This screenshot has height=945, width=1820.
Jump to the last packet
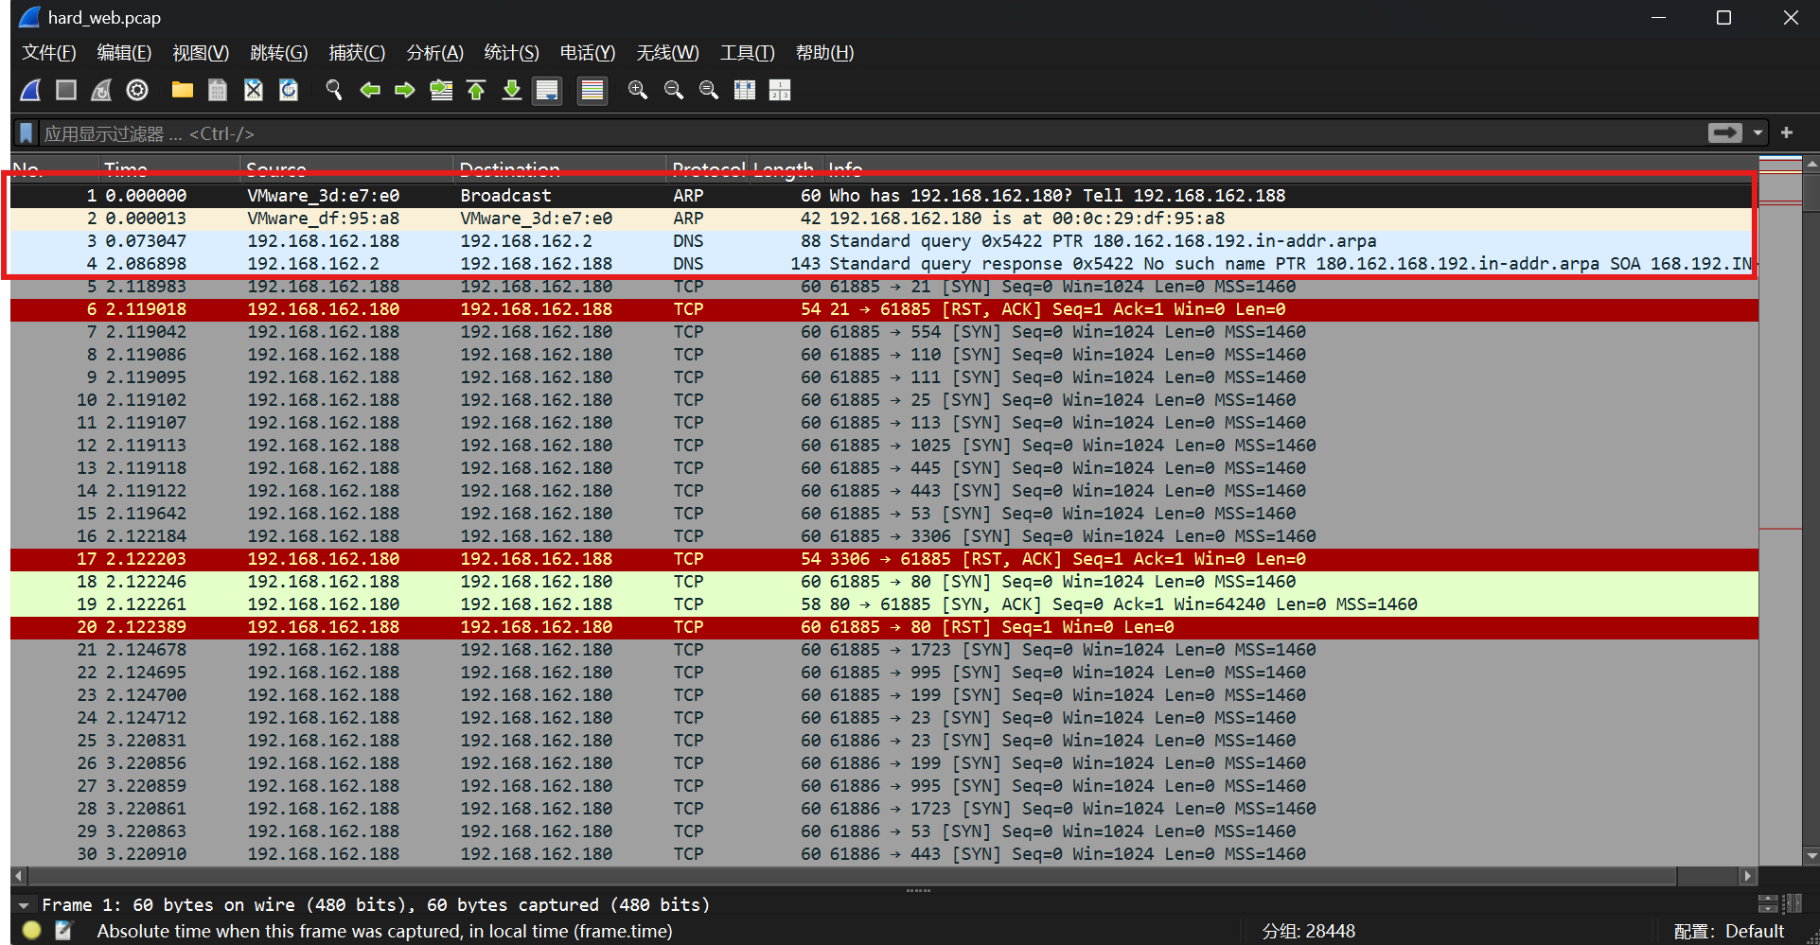pyautogui.click(x=512, y=90)
